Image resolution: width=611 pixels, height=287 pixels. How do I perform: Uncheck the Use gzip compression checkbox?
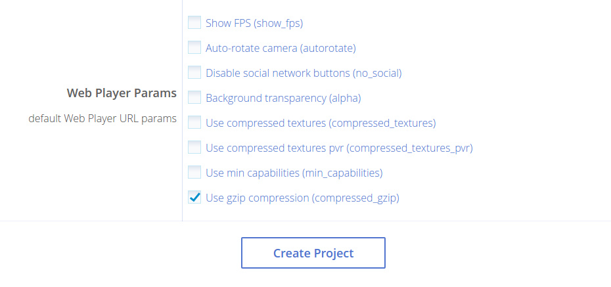click(x=194, y=198)
